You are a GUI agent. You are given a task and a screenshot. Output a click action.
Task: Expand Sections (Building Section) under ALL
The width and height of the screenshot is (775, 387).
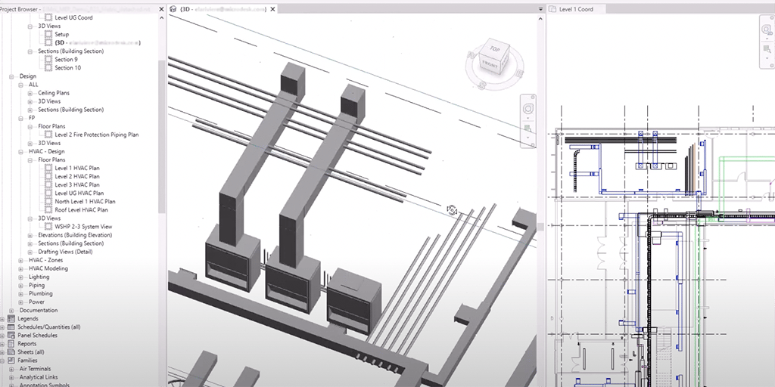click(x=30, y=110)
